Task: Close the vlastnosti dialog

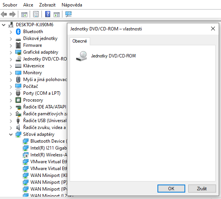Action: pyautogui.click(x=213, y=29)
